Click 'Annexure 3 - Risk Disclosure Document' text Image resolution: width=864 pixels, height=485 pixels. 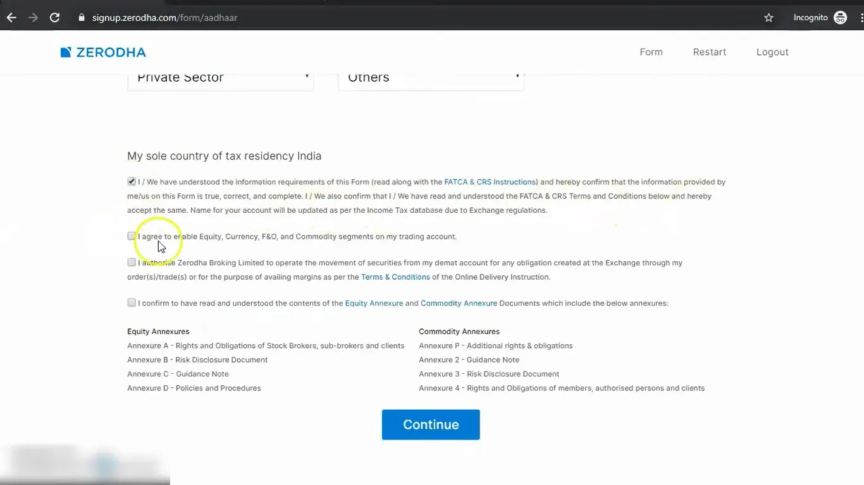pos(489,374)
